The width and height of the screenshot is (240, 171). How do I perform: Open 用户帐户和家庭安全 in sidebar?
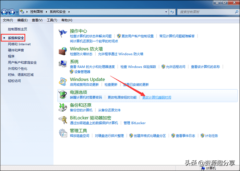(22, 62)
